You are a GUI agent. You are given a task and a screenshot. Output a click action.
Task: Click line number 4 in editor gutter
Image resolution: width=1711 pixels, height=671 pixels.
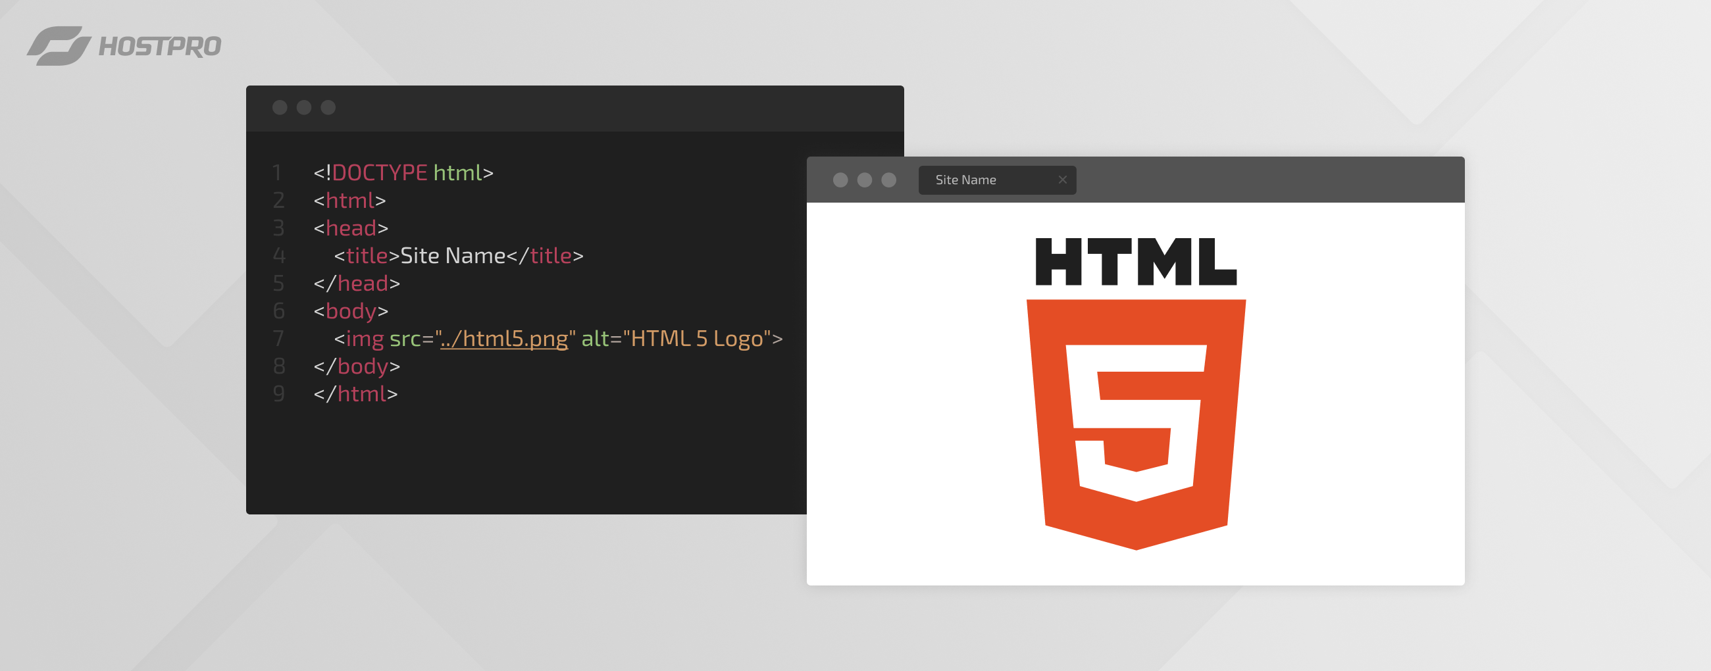[x=279, y=256]
